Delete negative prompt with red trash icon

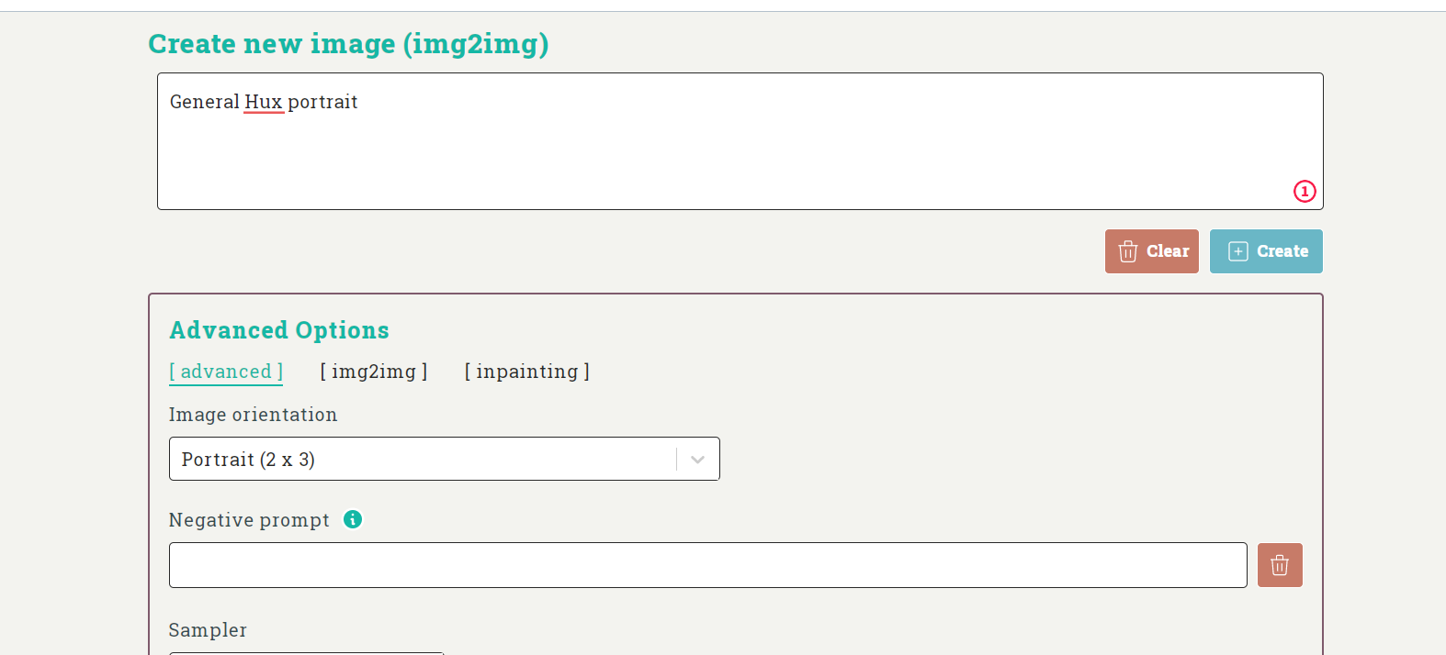[1280, 565]
